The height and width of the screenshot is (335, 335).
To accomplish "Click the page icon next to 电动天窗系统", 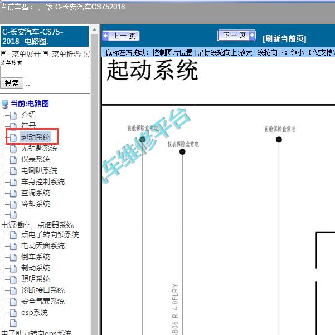I will tap(13, 246).
